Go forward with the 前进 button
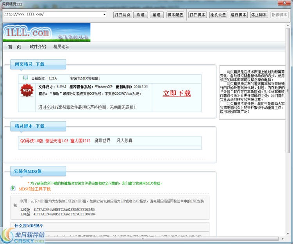 click(x=157, y=15)
